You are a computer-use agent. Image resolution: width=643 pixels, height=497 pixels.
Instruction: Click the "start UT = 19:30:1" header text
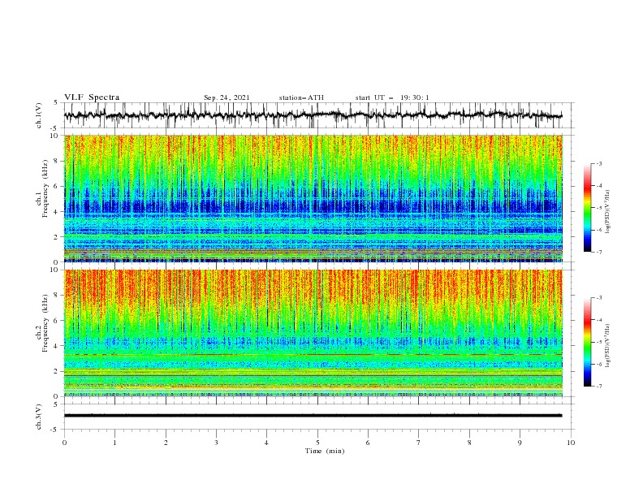pos(391,97)
